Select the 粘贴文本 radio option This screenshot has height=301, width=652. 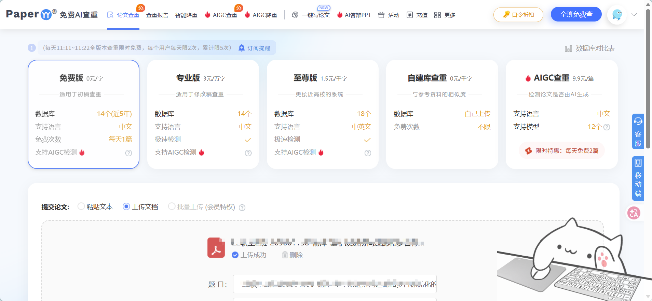81,206
